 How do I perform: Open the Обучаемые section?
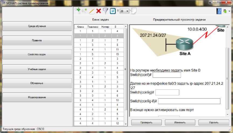point(37,83)
